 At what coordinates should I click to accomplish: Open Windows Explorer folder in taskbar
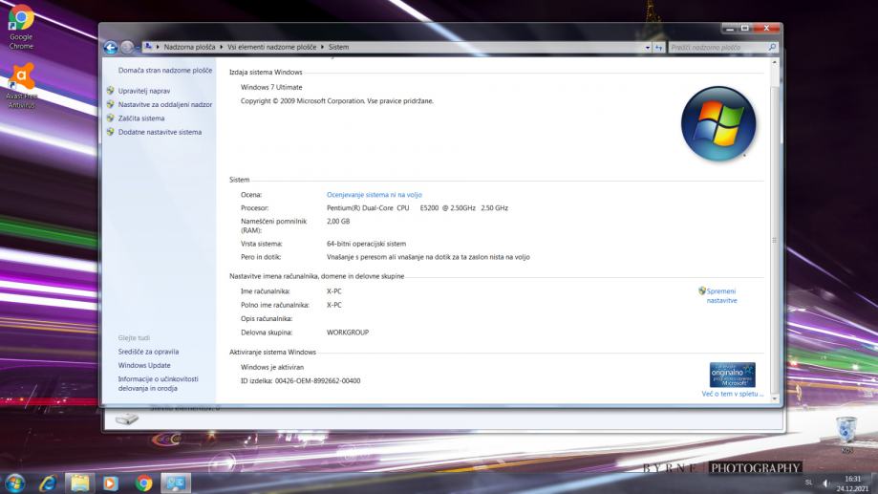tap(79, 483)
